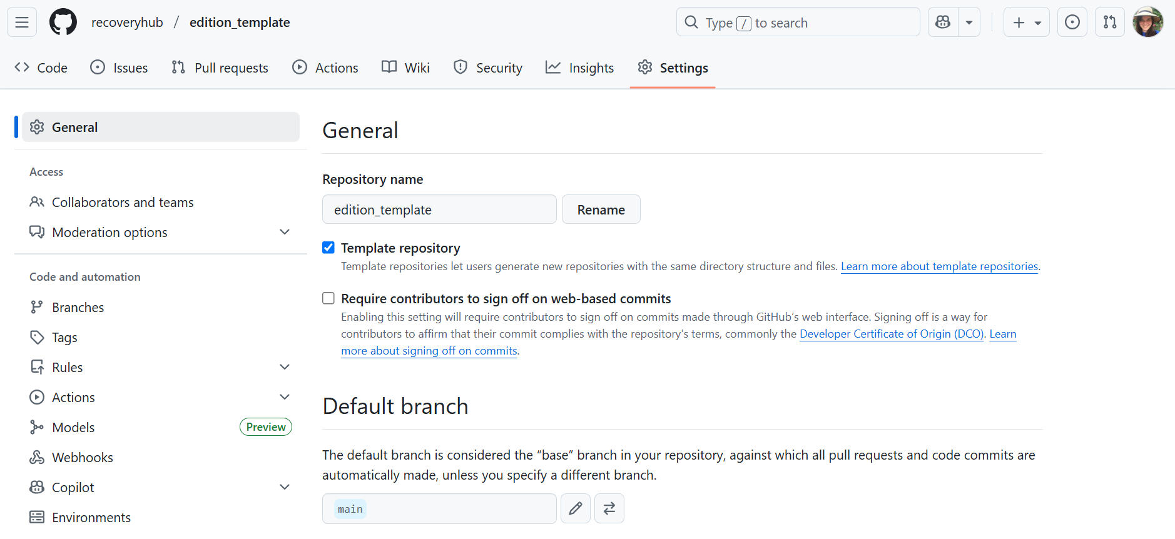Open the issues inbox icon in header
The image size is (1175, 539).
click(1072, 23)
